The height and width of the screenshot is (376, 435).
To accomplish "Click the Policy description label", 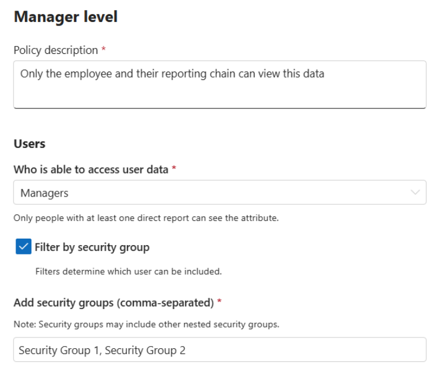I will coord(56,50).
